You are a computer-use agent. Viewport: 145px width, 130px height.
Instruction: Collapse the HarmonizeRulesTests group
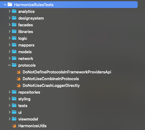pyautogui.click(x=5, y=5)
